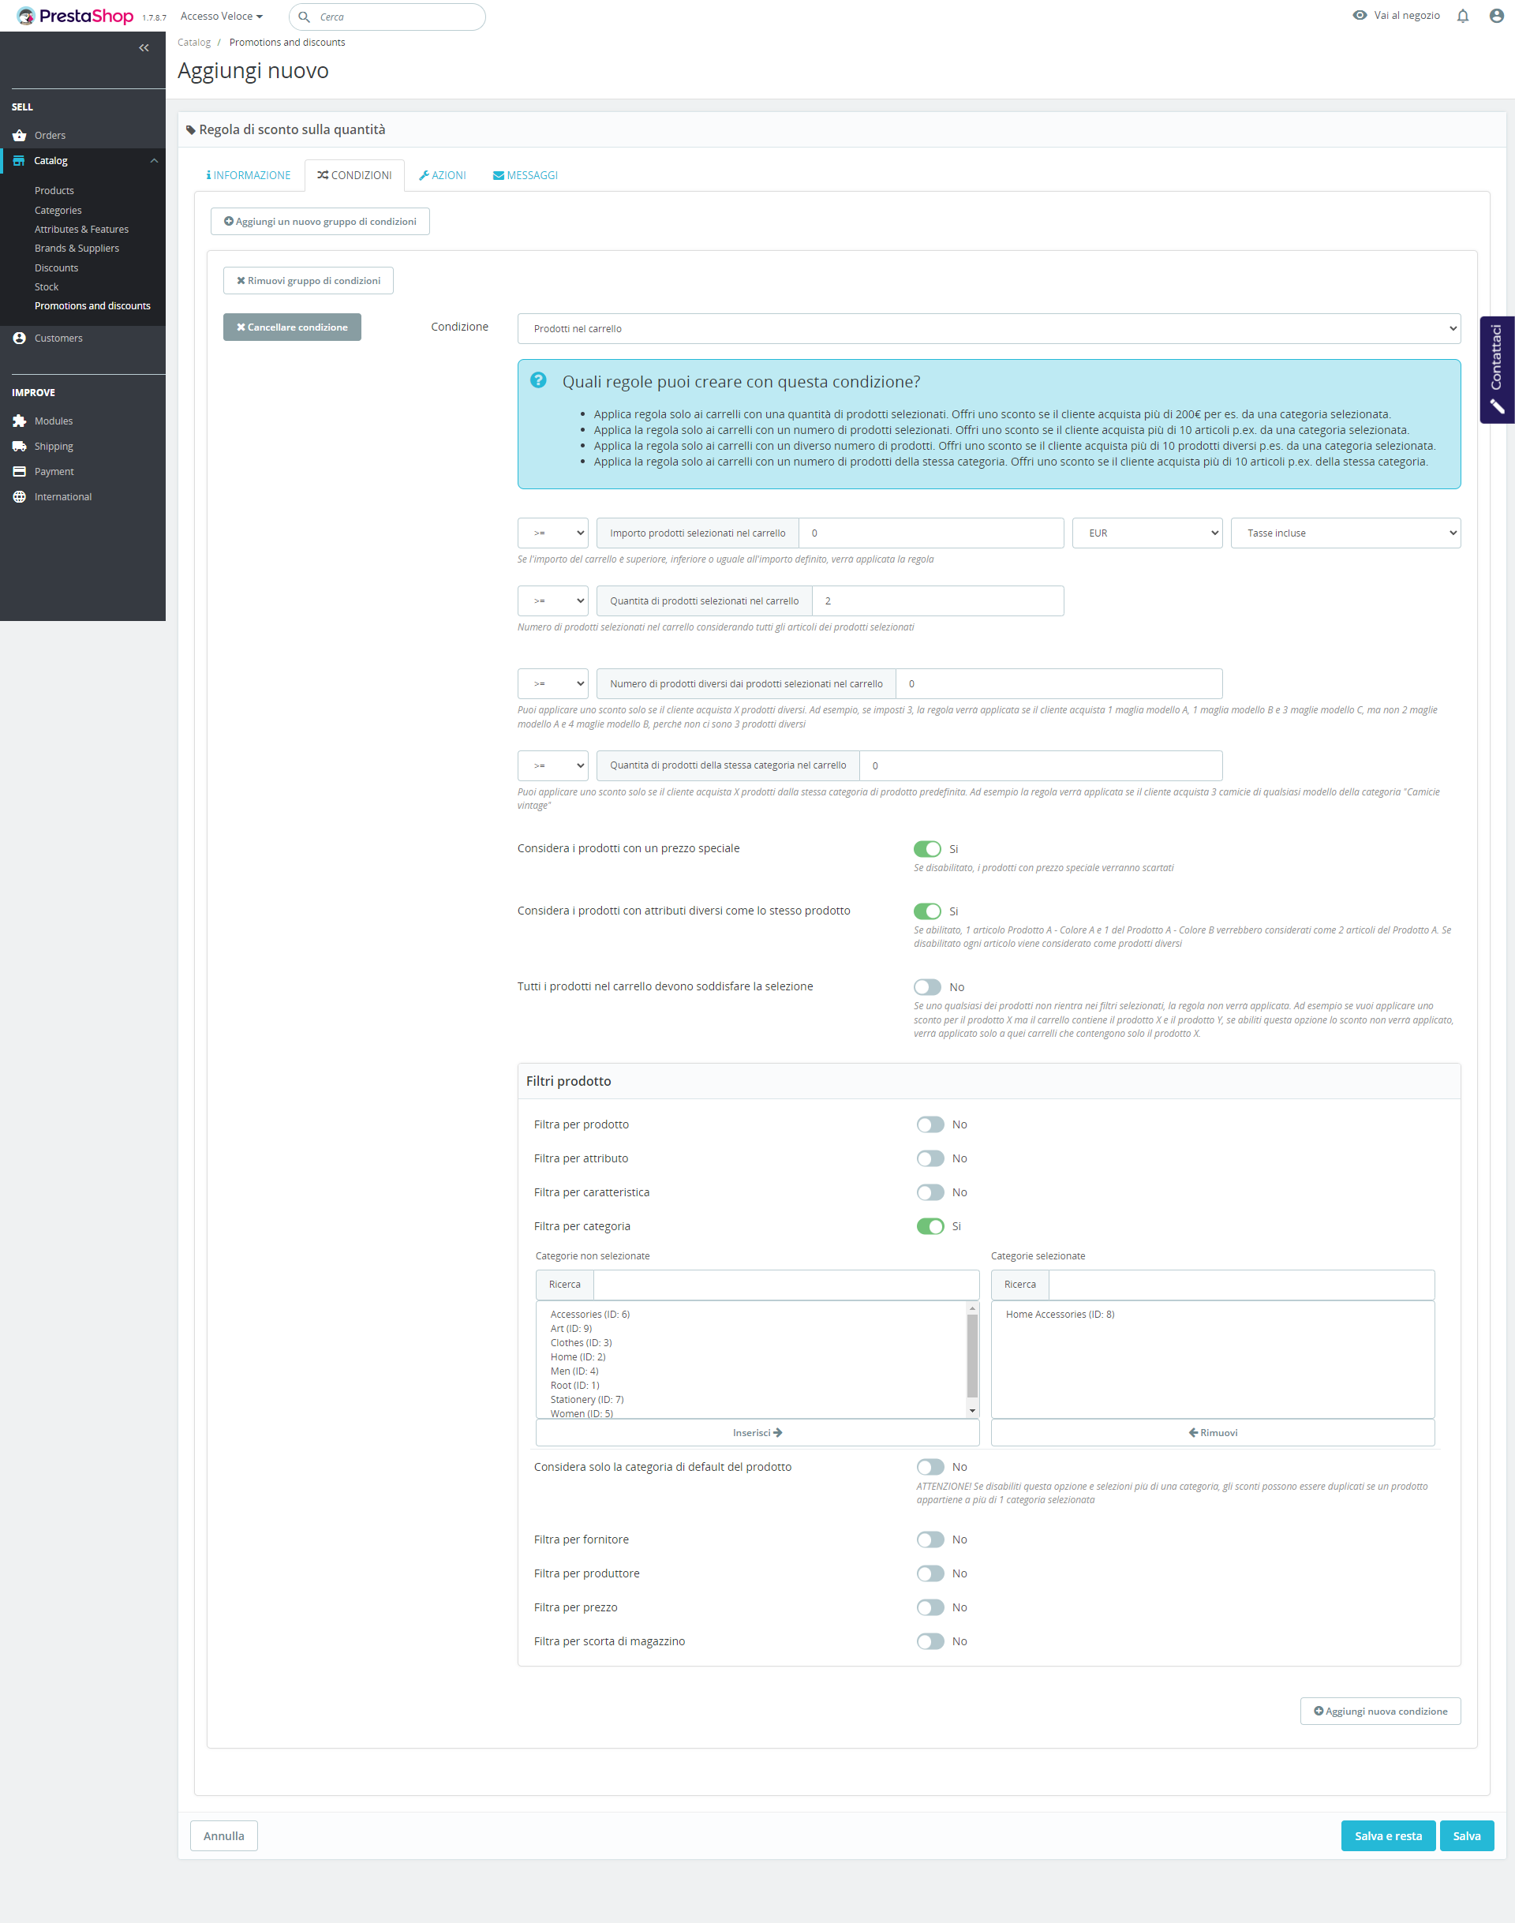Open the EUR currency dropdown
Screen dimensions: 1515x1923
coord(1146,533)
